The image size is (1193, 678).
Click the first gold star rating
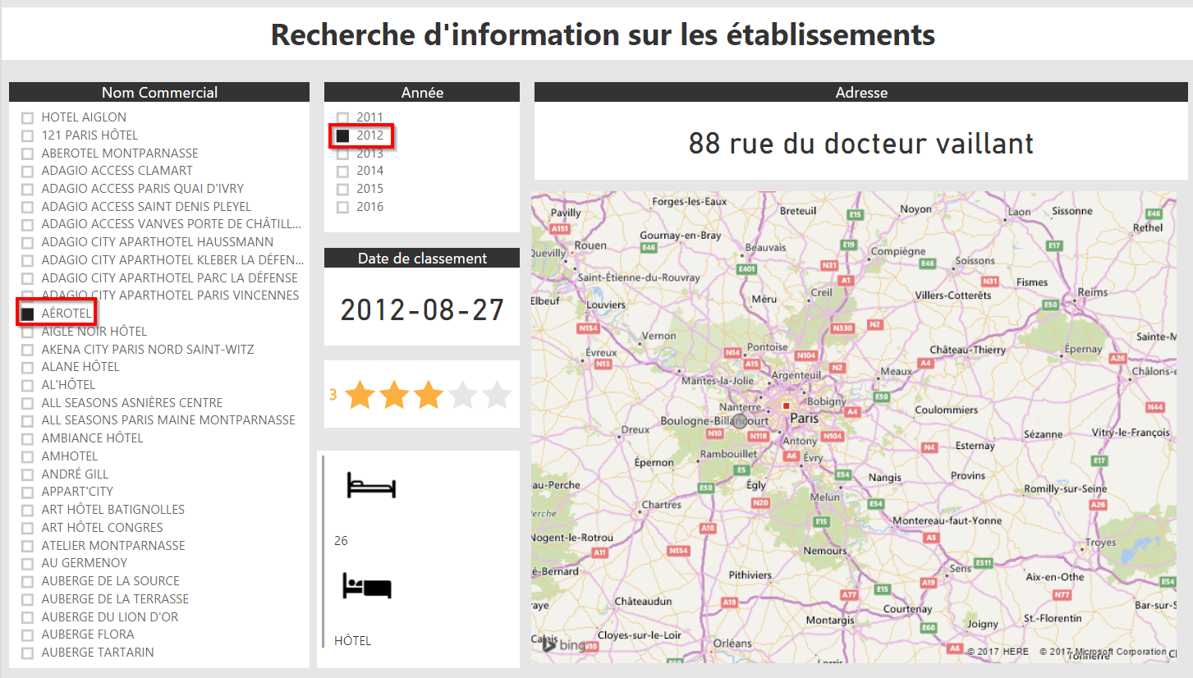point(360,395)
